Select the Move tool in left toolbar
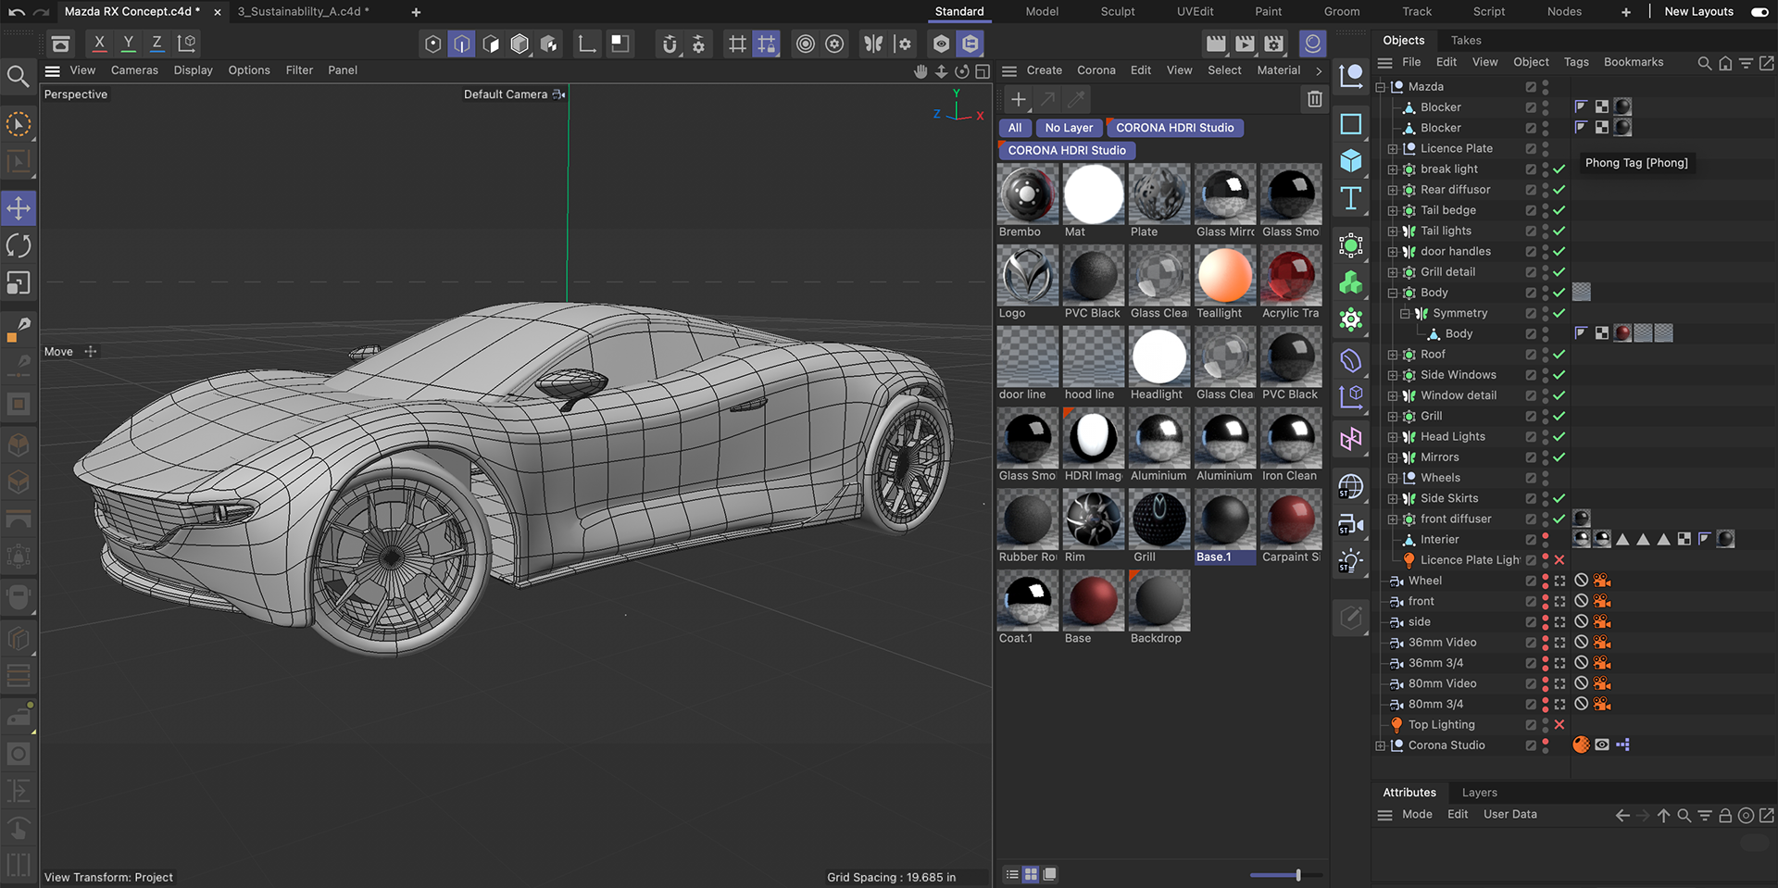 19,208
